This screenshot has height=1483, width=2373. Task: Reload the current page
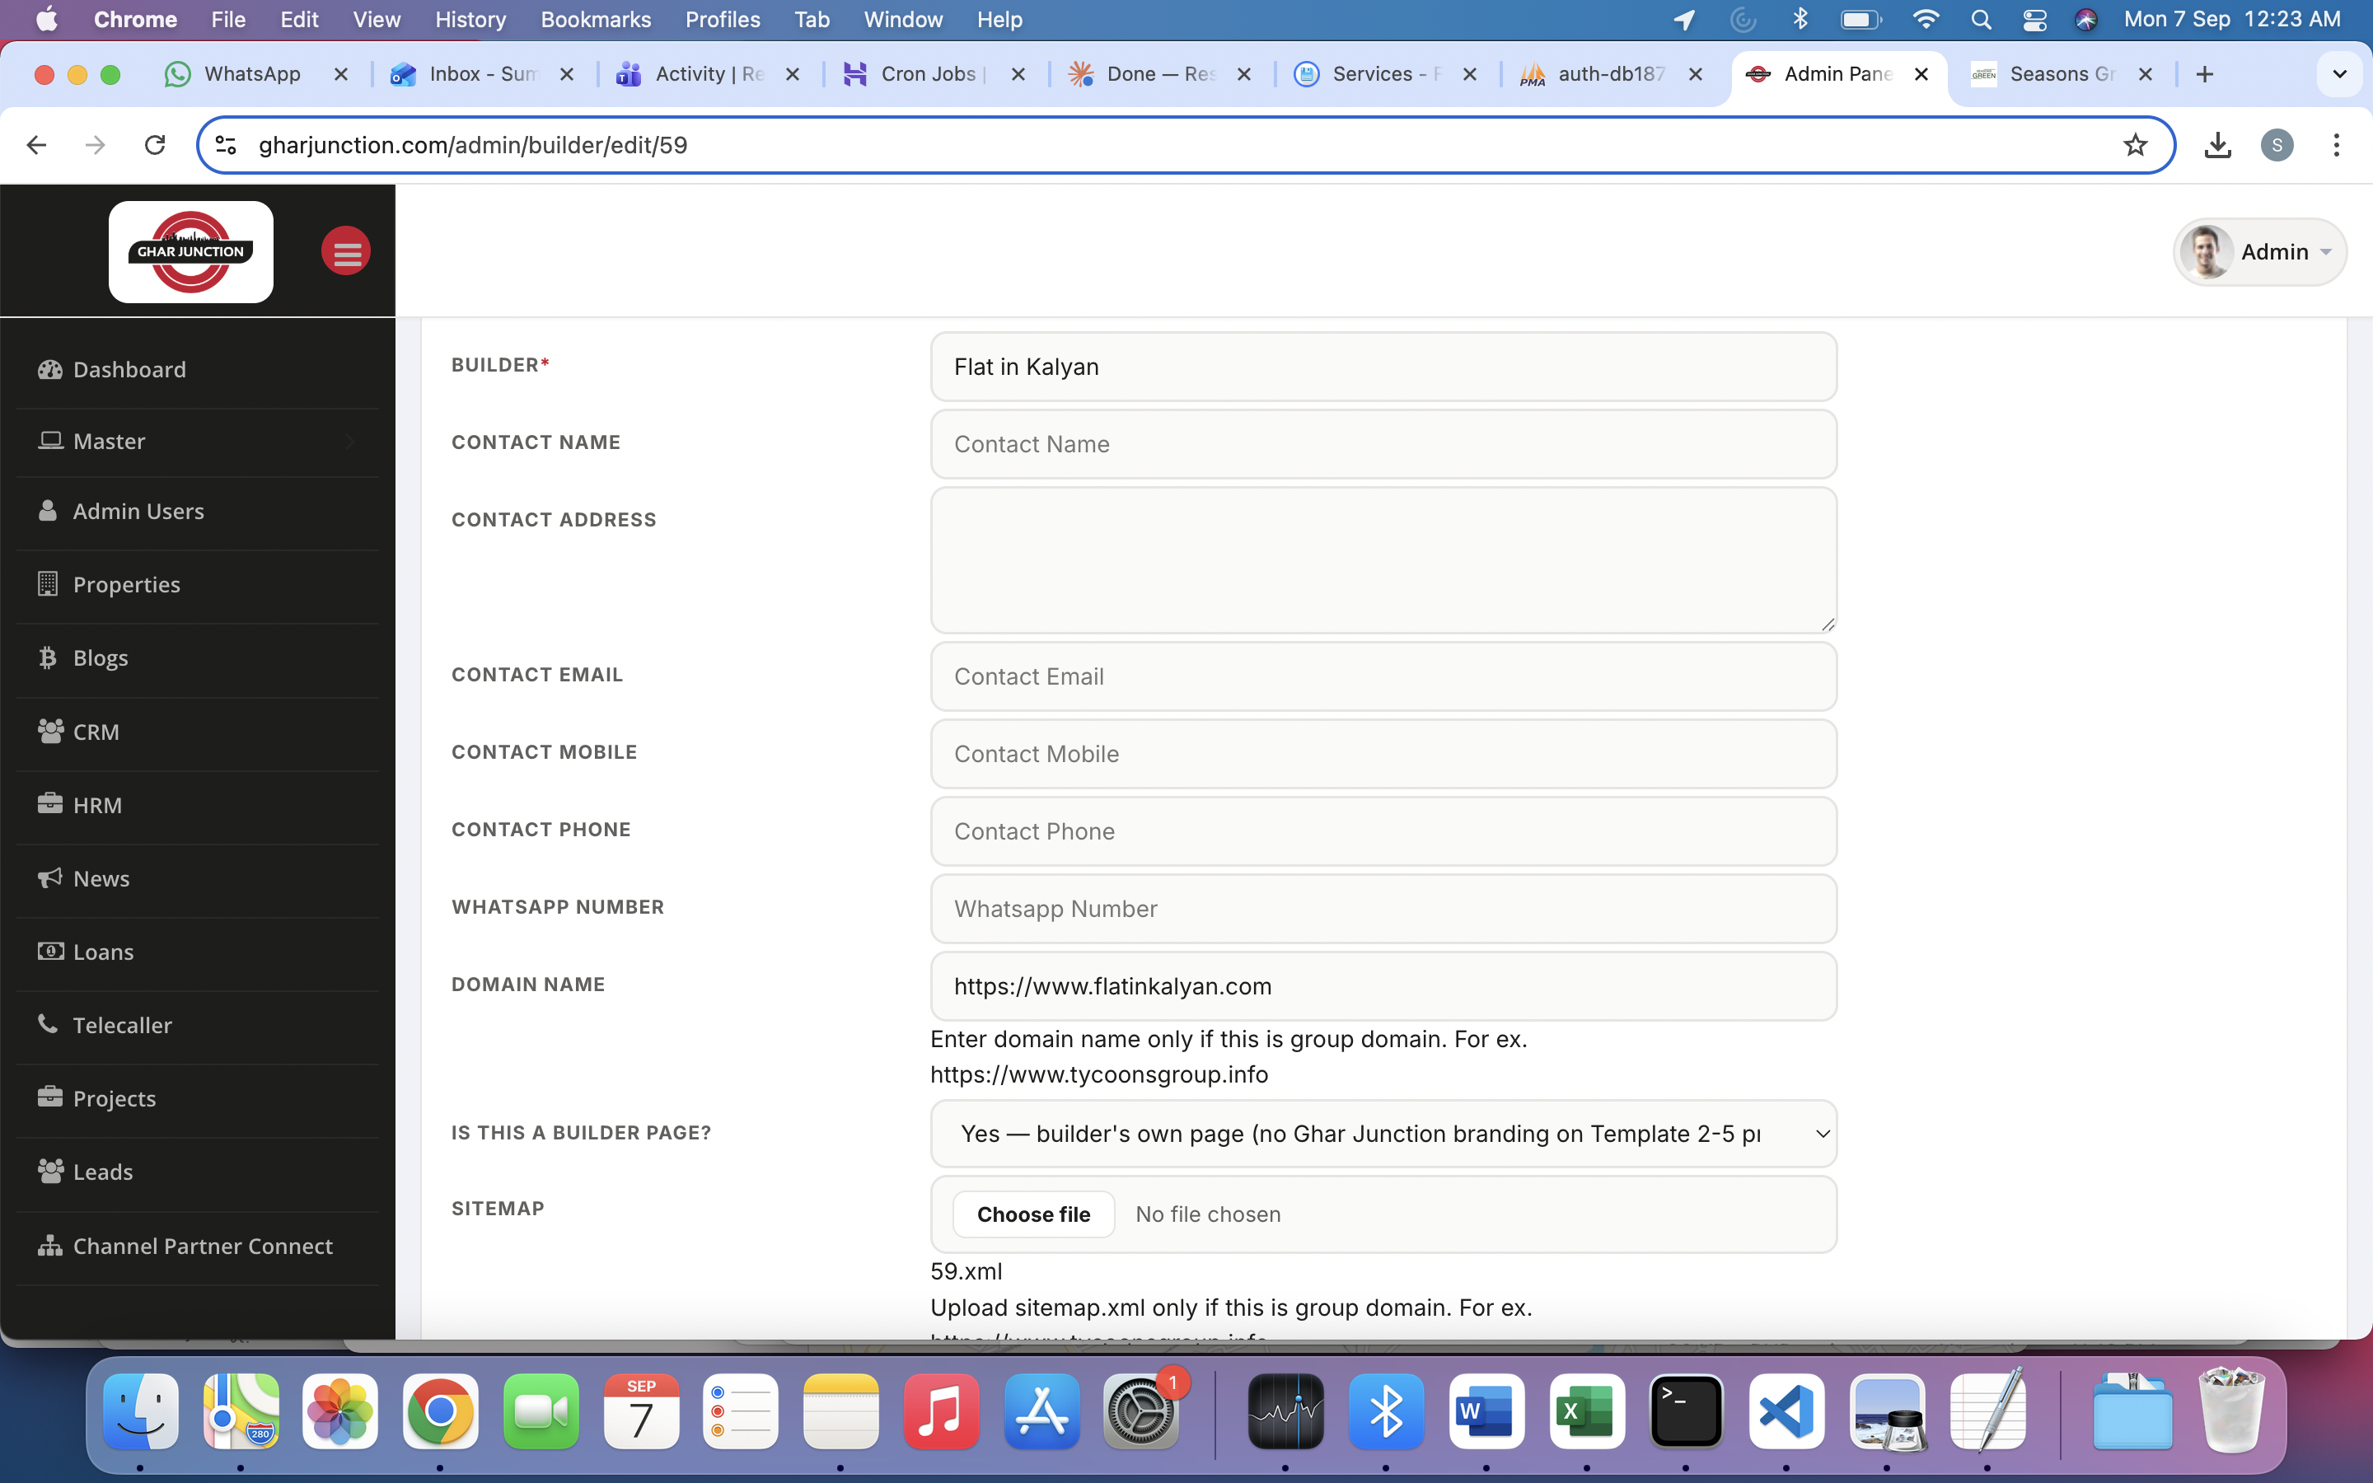point(155,145)
